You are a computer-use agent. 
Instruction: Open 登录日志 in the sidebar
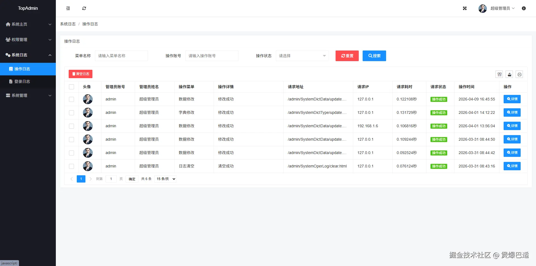(28, 82)
